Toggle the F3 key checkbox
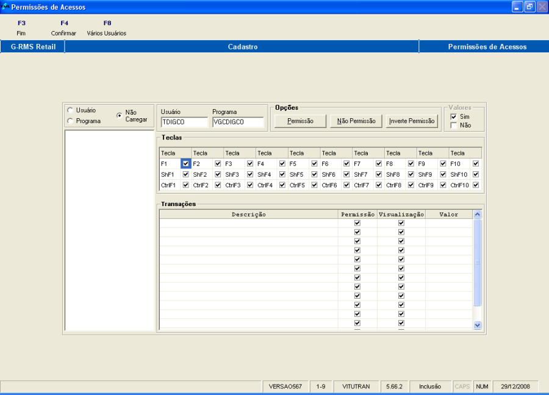 tap(250, 163)
